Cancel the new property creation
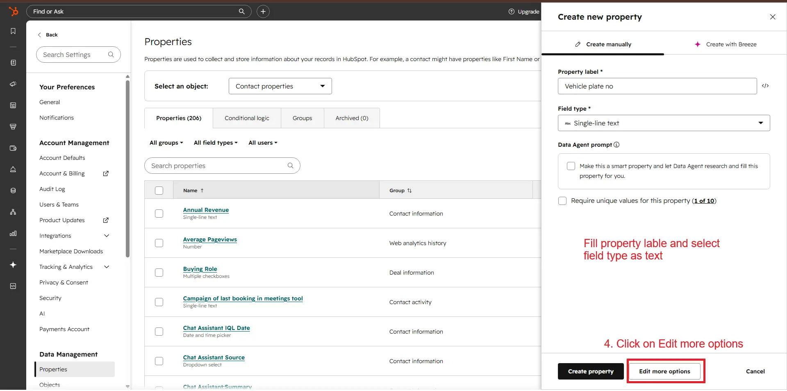The width and height of the screenshot is (787, 391). point(755,371)
